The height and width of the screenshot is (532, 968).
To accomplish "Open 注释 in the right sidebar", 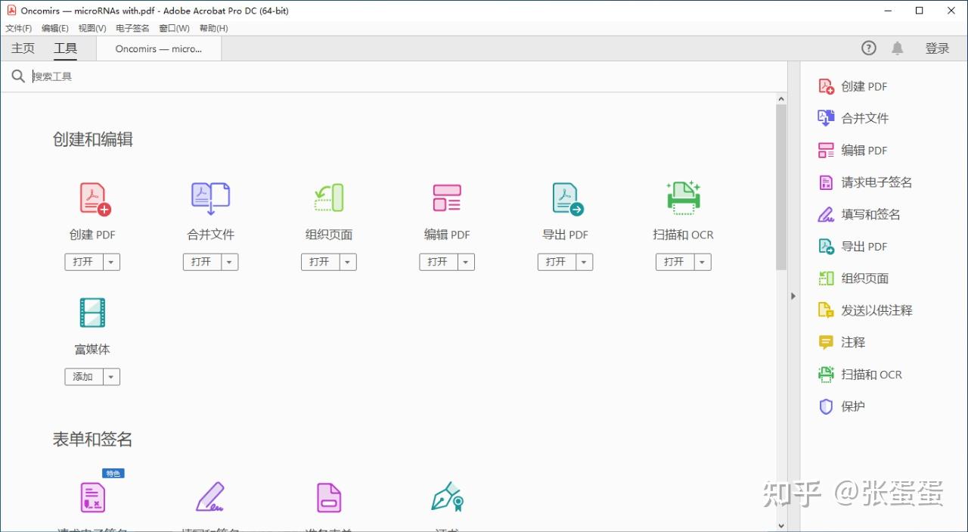I will pyautogui.click(x=841, y=342).
